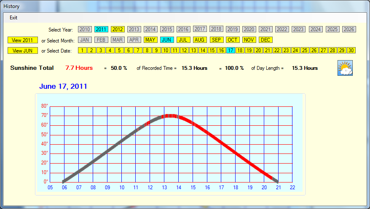Select month FEB
370x209 pixels.
[101, 40]
